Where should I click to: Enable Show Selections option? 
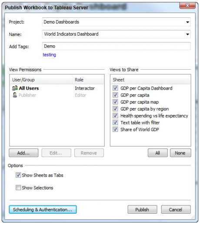pos(18,188)
